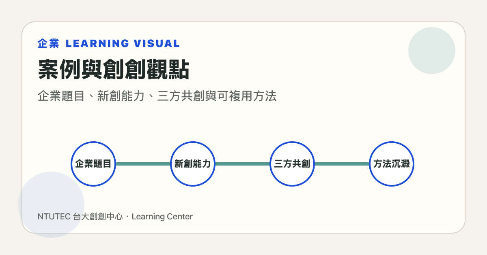Select the 方法沉澱 circle node
Viewport: 487px width, 255px height.
[x=392, y=164]
